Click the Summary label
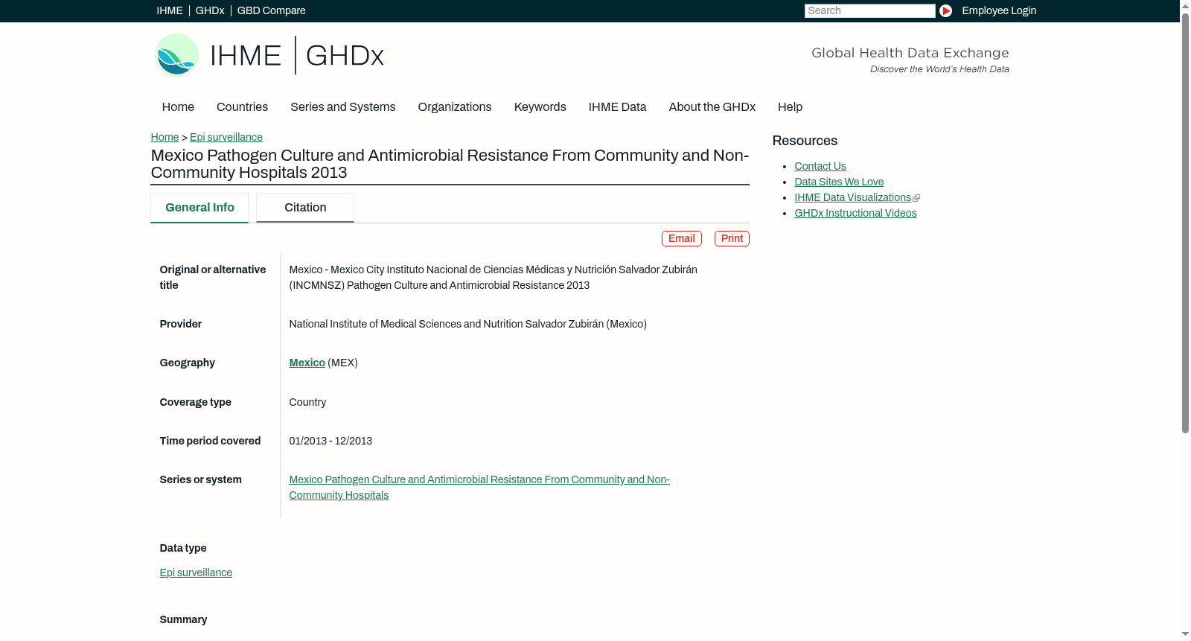The height and width of the screenshot is (641, 1191). click(183, 619)
